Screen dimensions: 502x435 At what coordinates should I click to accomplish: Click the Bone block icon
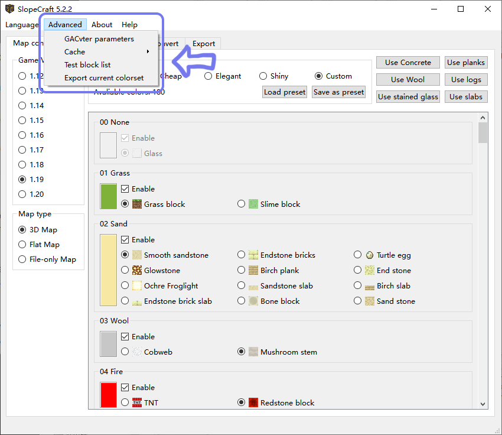point(253,301)
